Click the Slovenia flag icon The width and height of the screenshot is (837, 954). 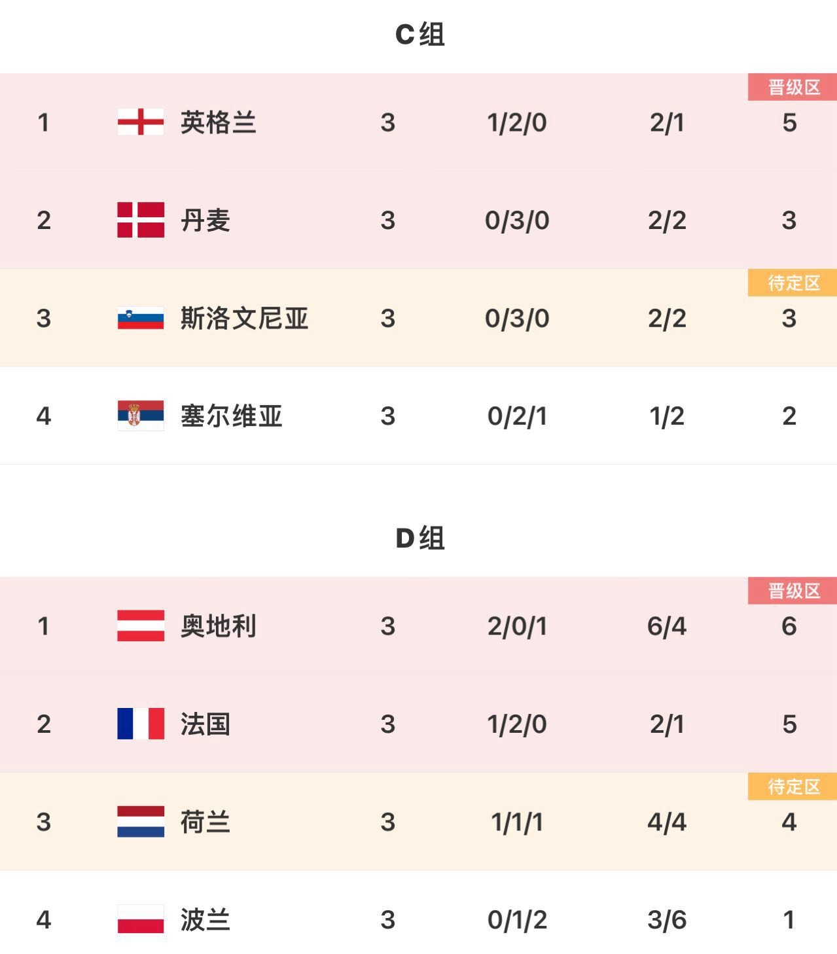[x=141, y=318]
